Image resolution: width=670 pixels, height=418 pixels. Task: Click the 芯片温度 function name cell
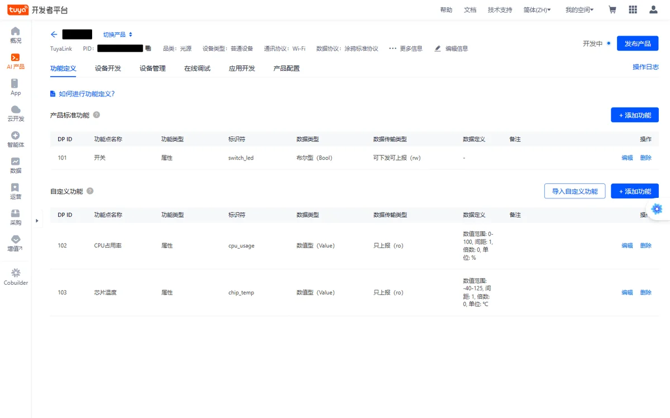coord(106,292)
